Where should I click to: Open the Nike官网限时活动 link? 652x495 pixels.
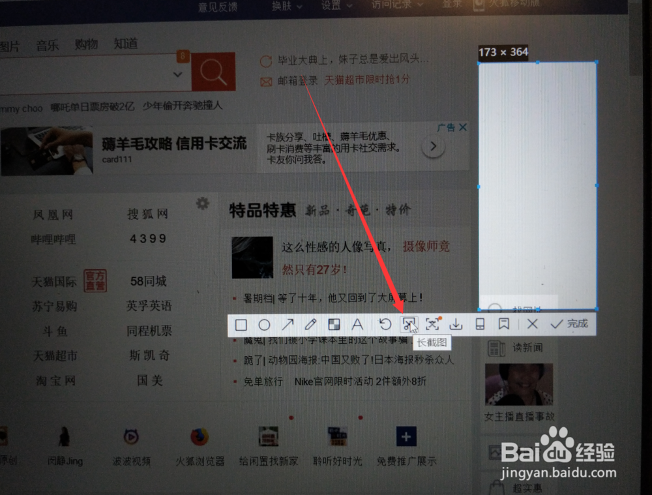pyautogui.click(x=360, y=382)
